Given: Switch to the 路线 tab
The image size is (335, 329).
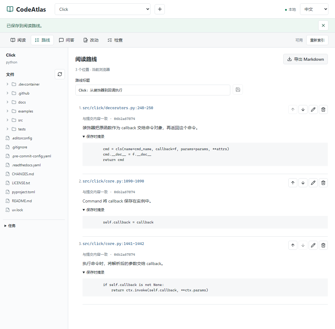Looking at the screenshot, I should [42, 40].
